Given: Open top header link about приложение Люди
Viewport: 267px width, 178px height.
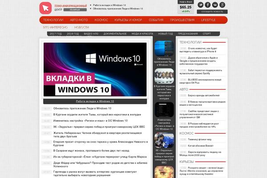Looking at the screenshot, I should pos(118,8).
